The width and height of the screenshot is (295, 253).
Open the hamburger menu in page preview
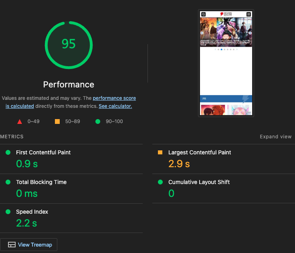249,14
